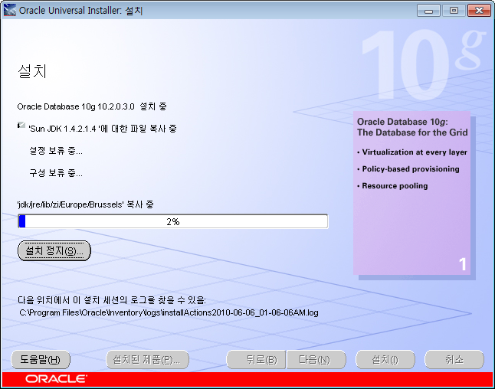Viewport: 495px width, 389px height.
Task: Click the Sun JDK file-copy status icon
Action: [x=21, y=126]
